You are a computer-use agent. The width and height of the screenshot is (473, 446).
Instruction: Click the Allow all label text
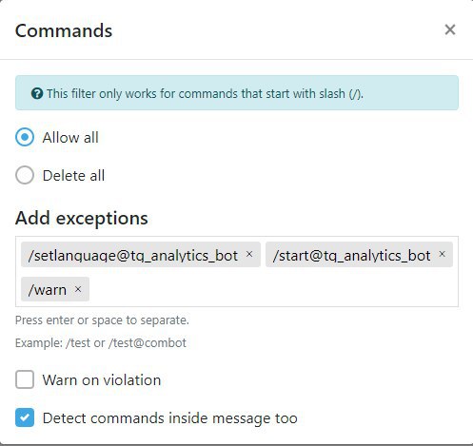pos(70,138)
